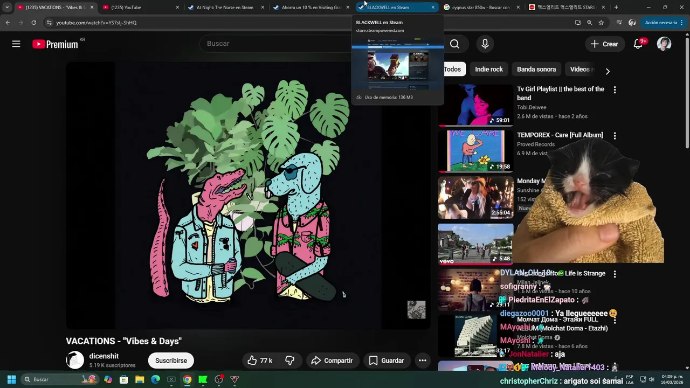Open the Tv Girl playlist thumbnail 59:01

pyautogui.click(x=475, y=105)
